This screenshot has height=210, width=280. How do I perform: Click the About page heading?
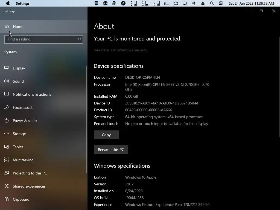pyautogui.click(x=104, y=27)
